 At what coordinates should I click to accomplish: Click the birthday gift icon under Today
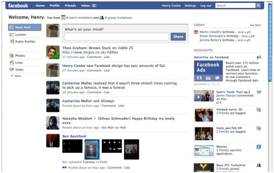coord(196,32)
